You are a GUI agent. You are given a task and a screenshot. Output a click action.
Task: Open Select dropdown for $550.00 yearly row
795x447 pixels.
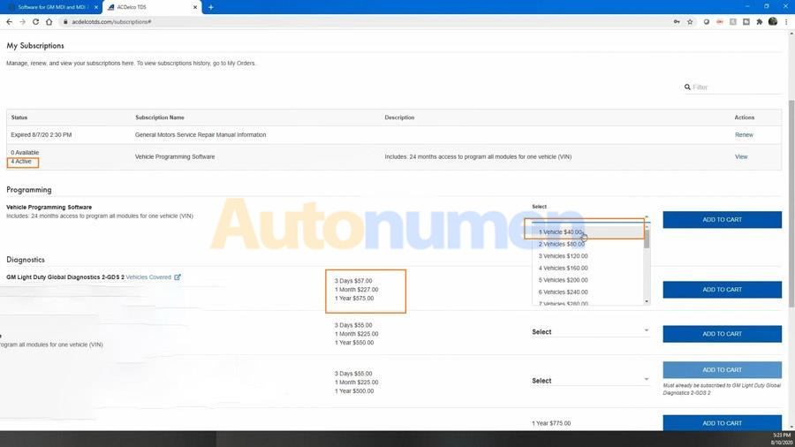click(x=591, y=332)
